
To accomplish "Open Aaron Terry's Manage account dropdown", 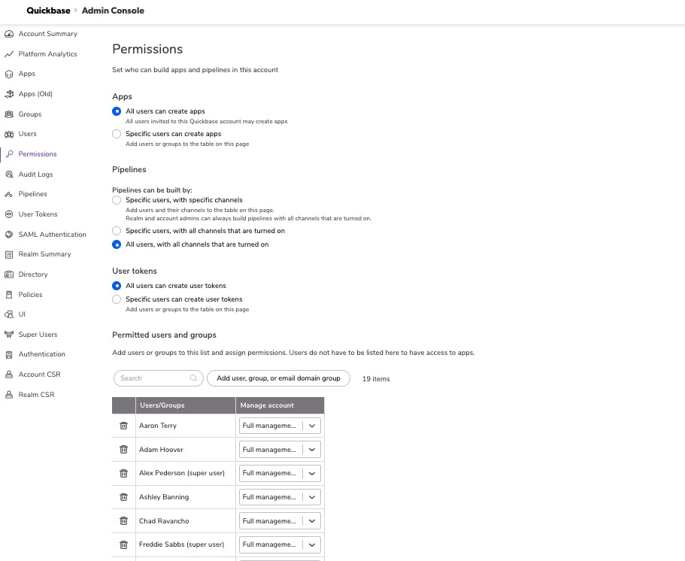I will coord(280,426).
